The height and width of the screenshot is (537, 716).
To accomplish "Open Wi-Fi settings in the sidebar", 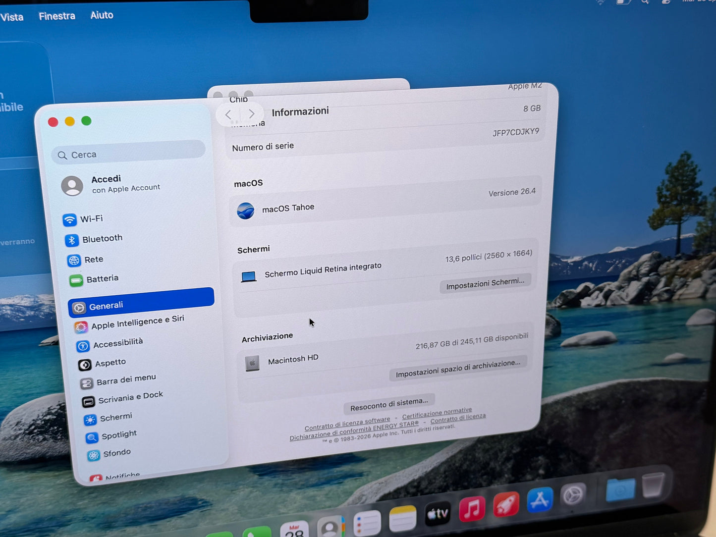I will (x=83, y=219).
